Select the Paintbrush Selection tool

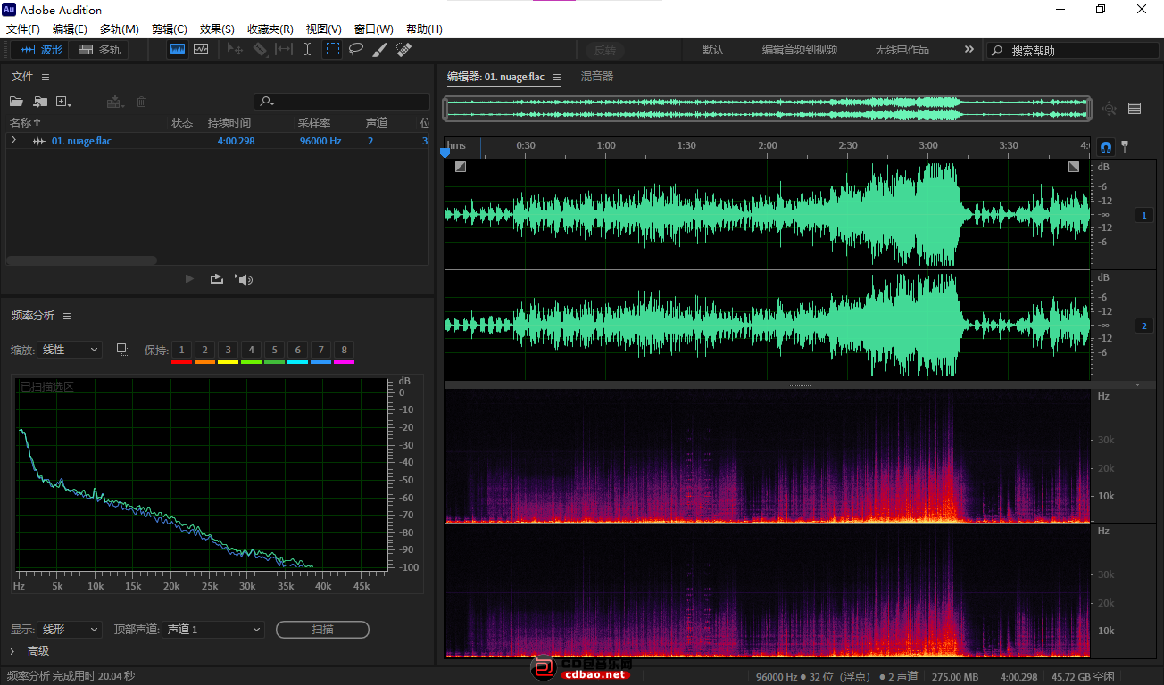point(379,50)
